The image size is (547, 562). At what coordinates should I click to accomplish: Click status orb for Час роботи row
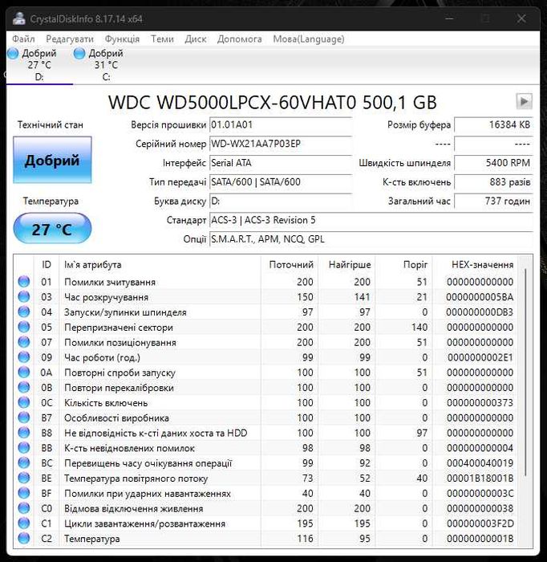[24, 357]
